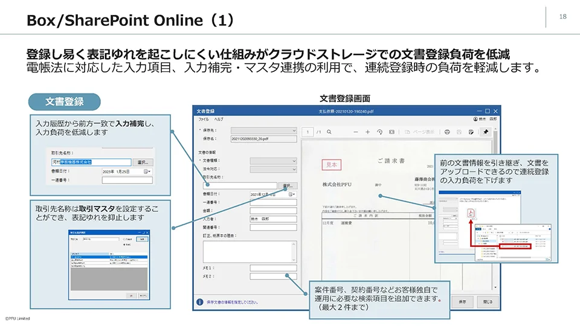Click the 見本 red stamp on the invoice
The height and width of the screenshot is (326, 580).
click(332, 165)
